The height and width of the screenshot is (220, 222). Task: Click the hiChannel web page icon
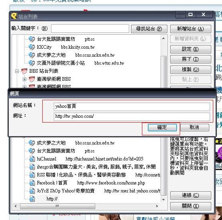click(32, 159)
